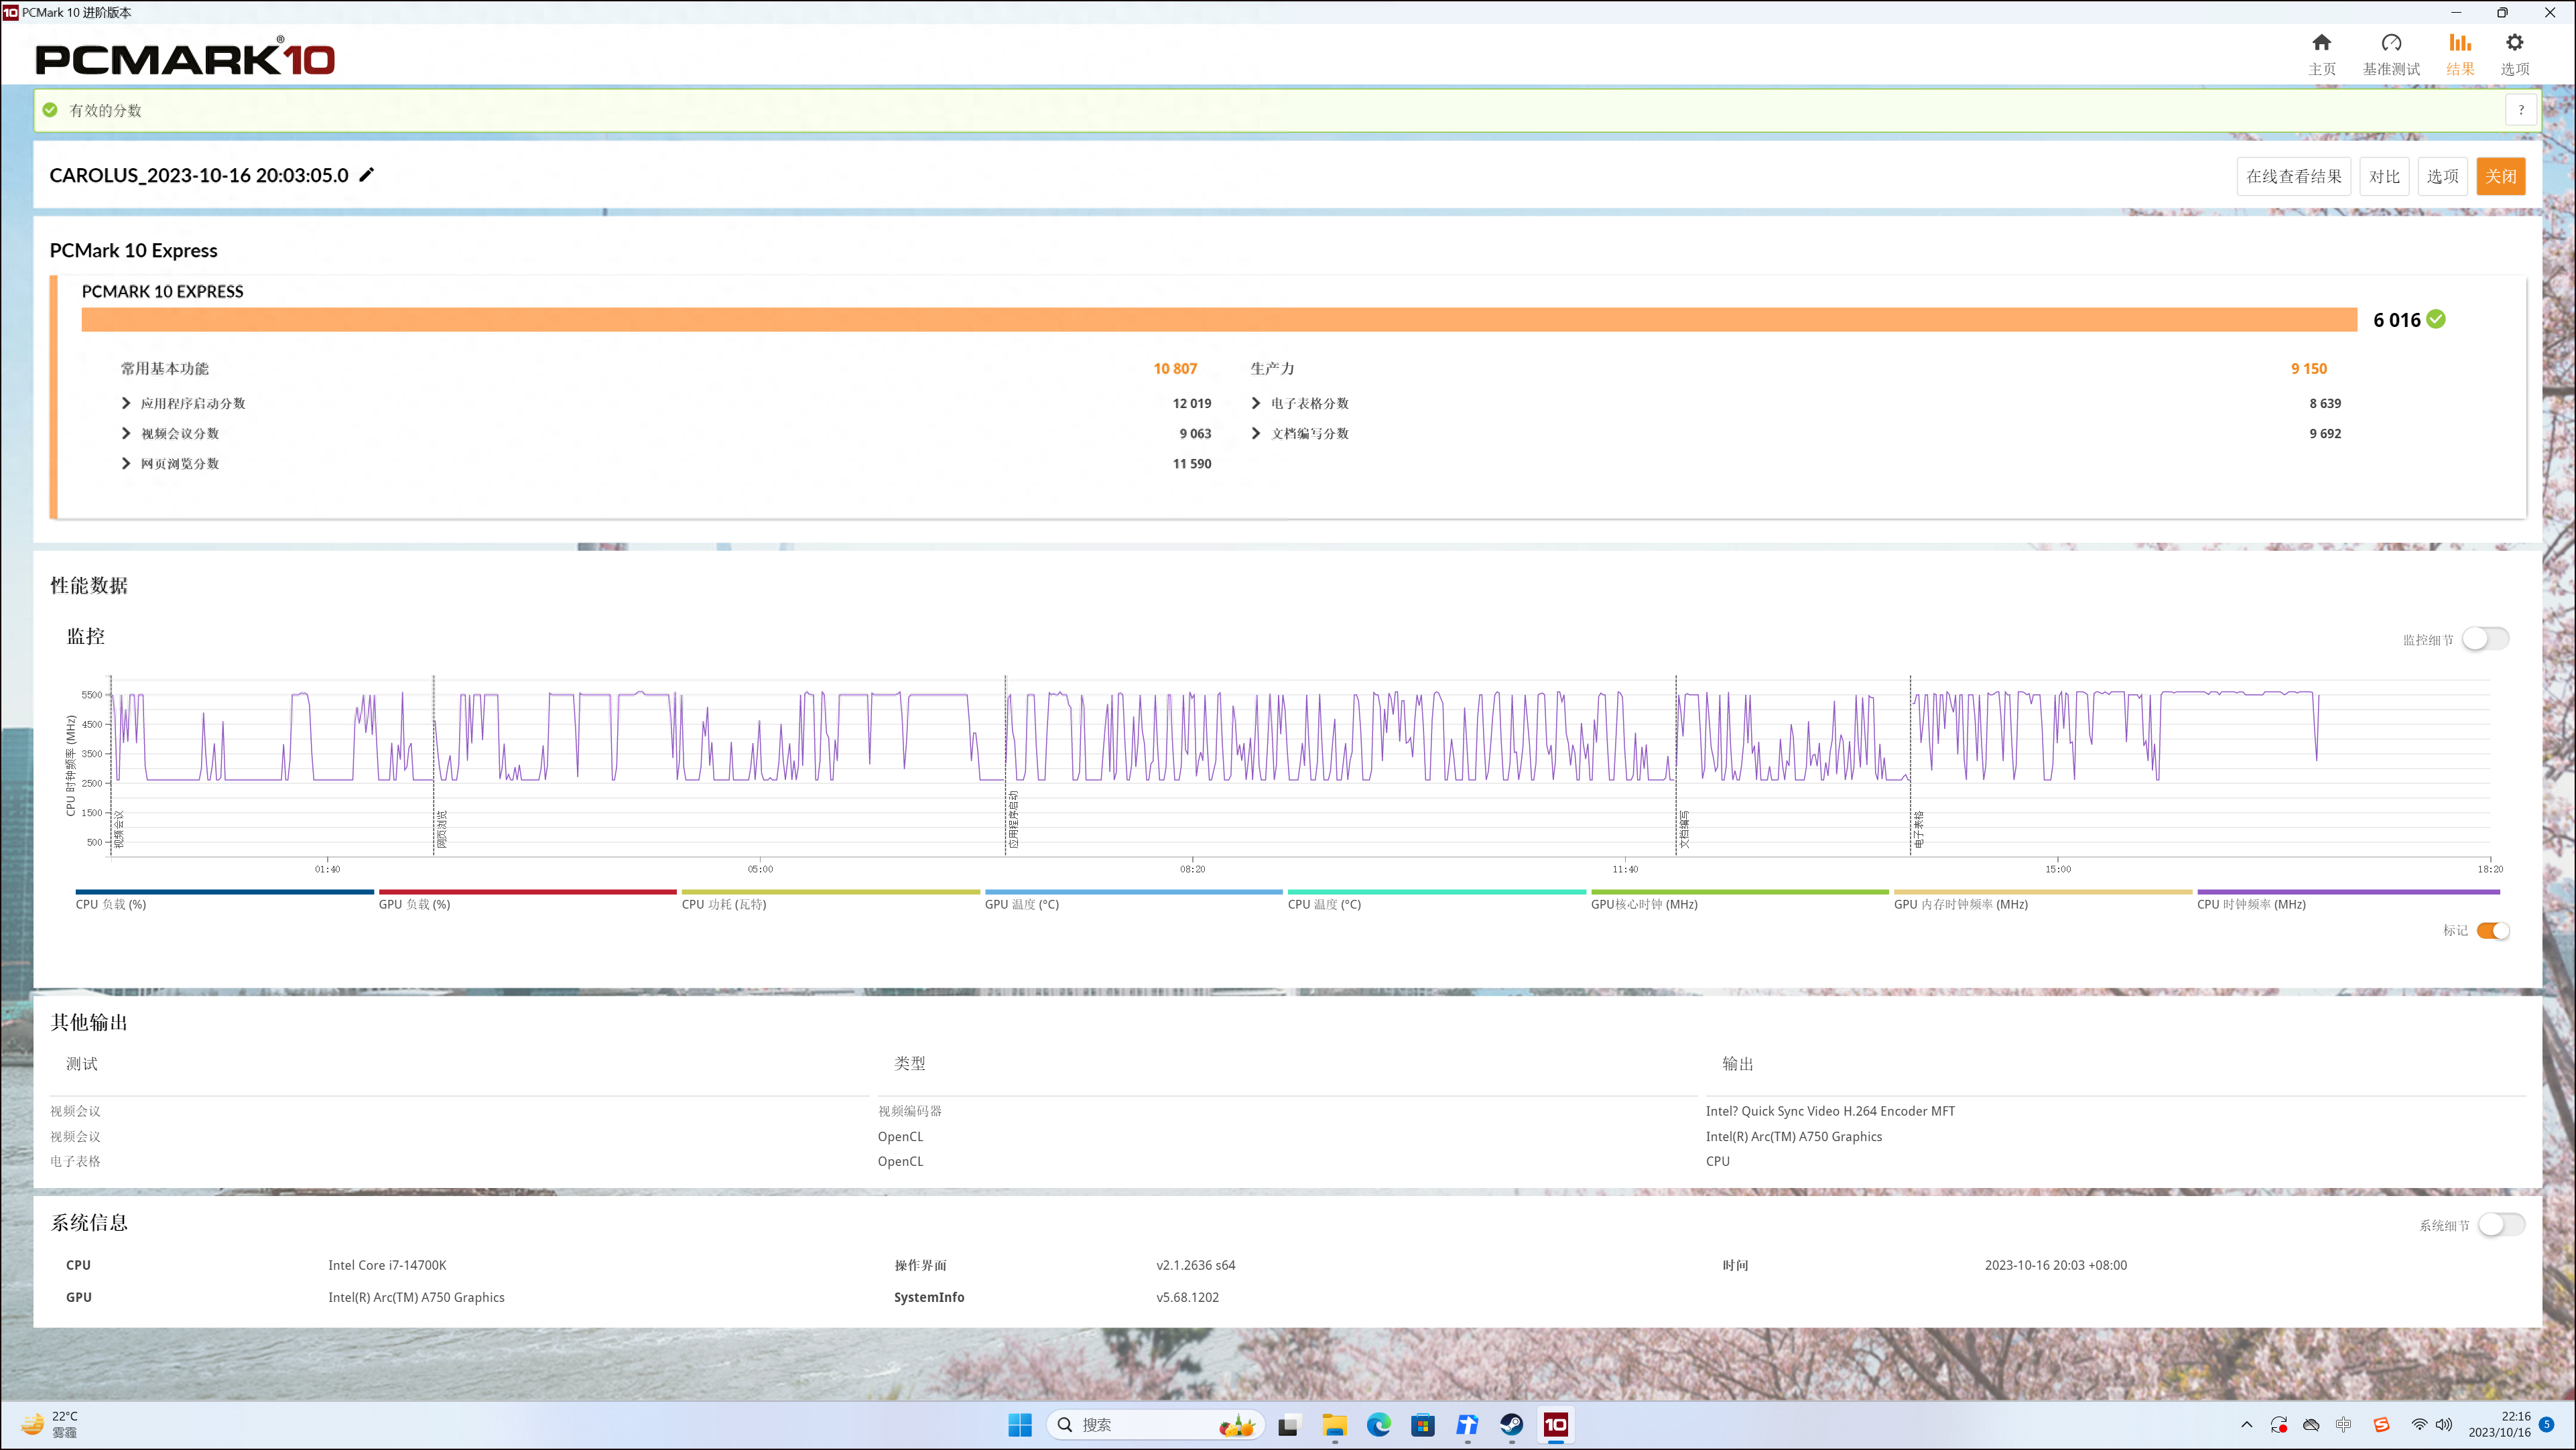Click the pencil icon to rename result
The image size is (2576, 1450).
[x=367, y=175]
